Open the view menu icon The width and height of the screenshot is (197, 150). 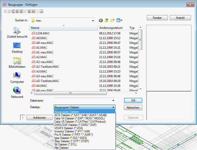pos(119,20)
